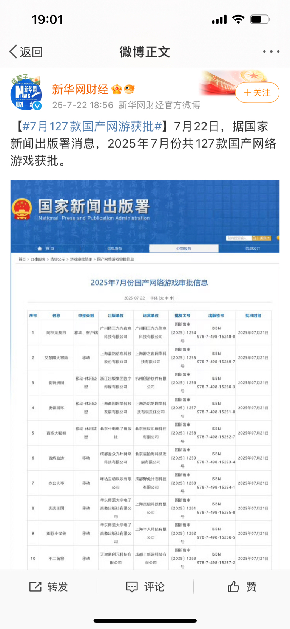The image size is (290, 629).
Task: Tap game name 办公大亨 in row 7
Action: [x=56, y=483]
